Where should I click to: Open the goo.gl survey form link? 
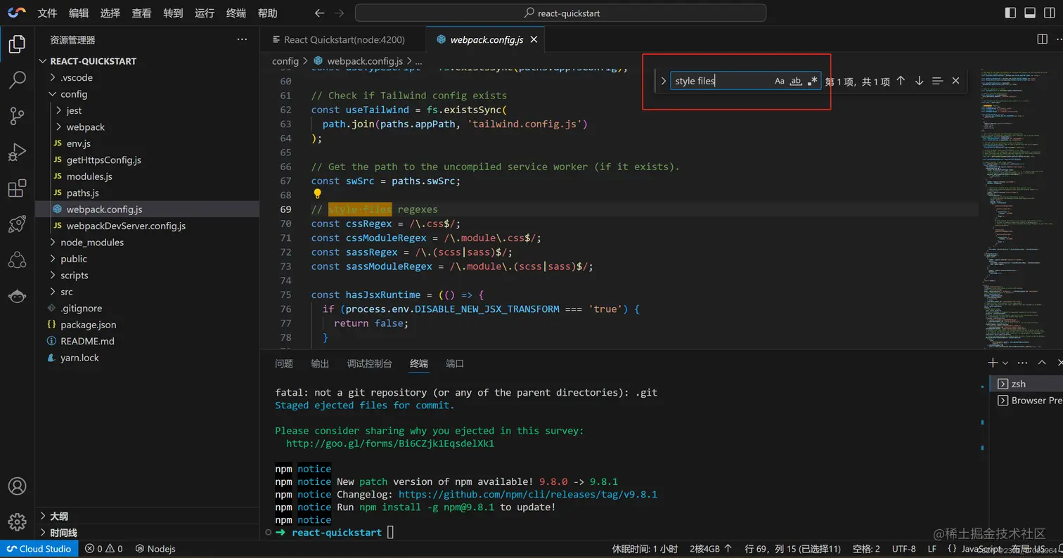pos(390,443)
